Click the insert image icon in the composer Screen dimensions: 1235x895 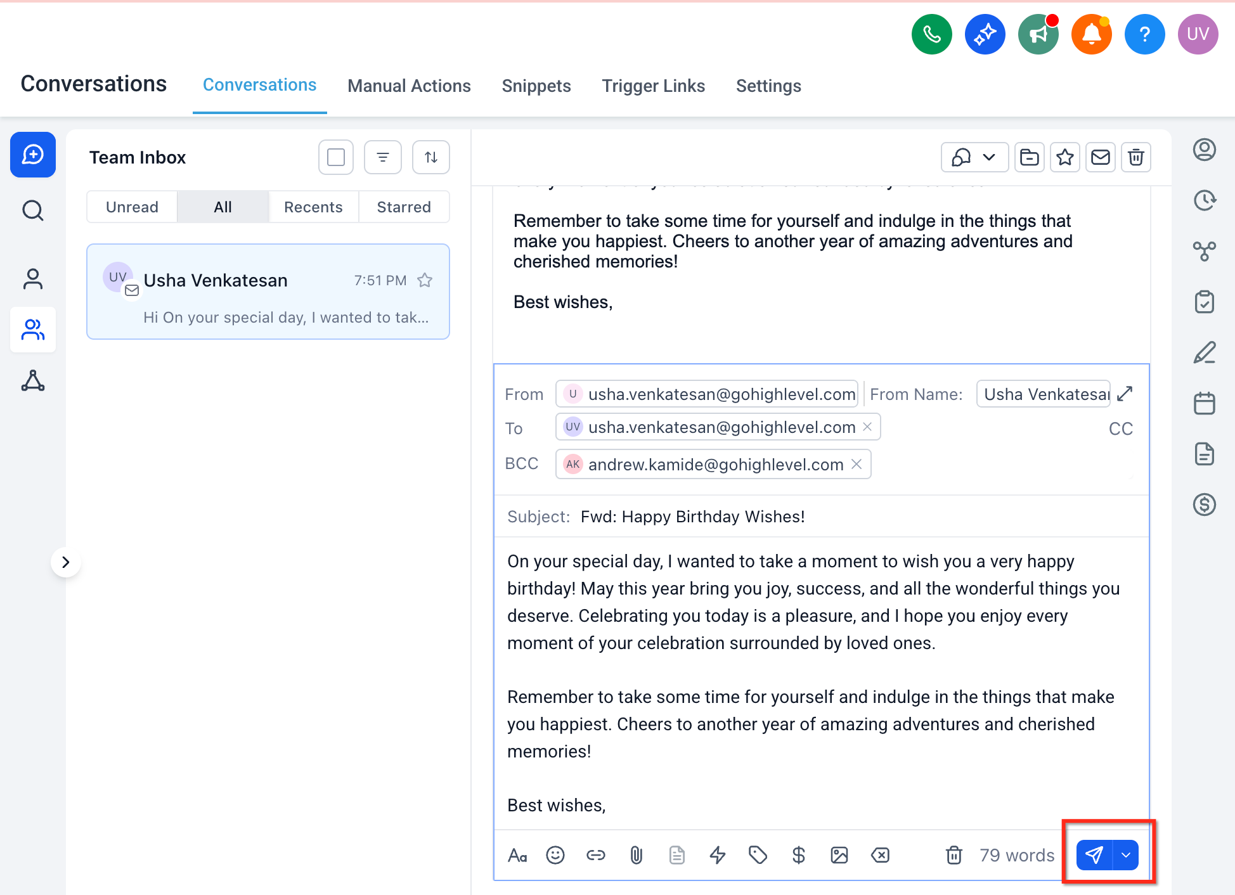click(839, 855)
